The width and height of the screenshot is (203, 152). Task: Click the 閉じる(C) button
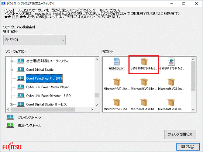188,147
